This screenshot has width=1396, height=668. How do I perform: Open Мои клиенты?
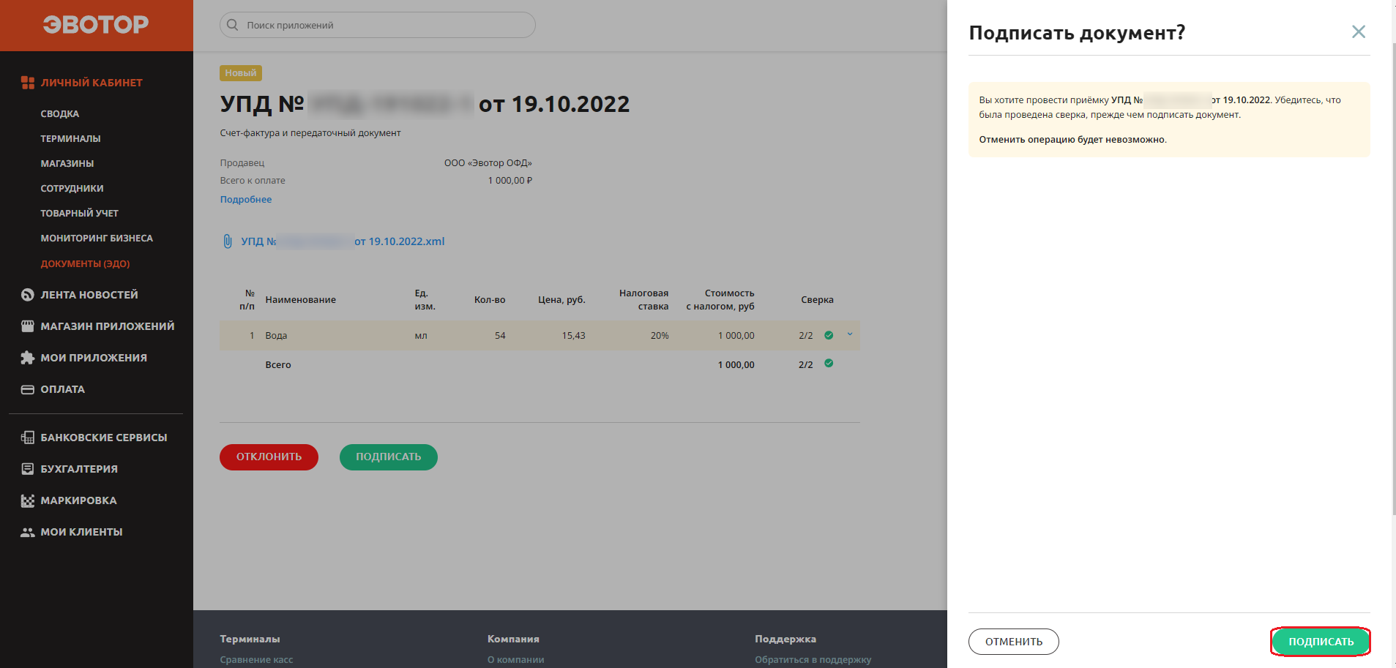click(81, 532)
